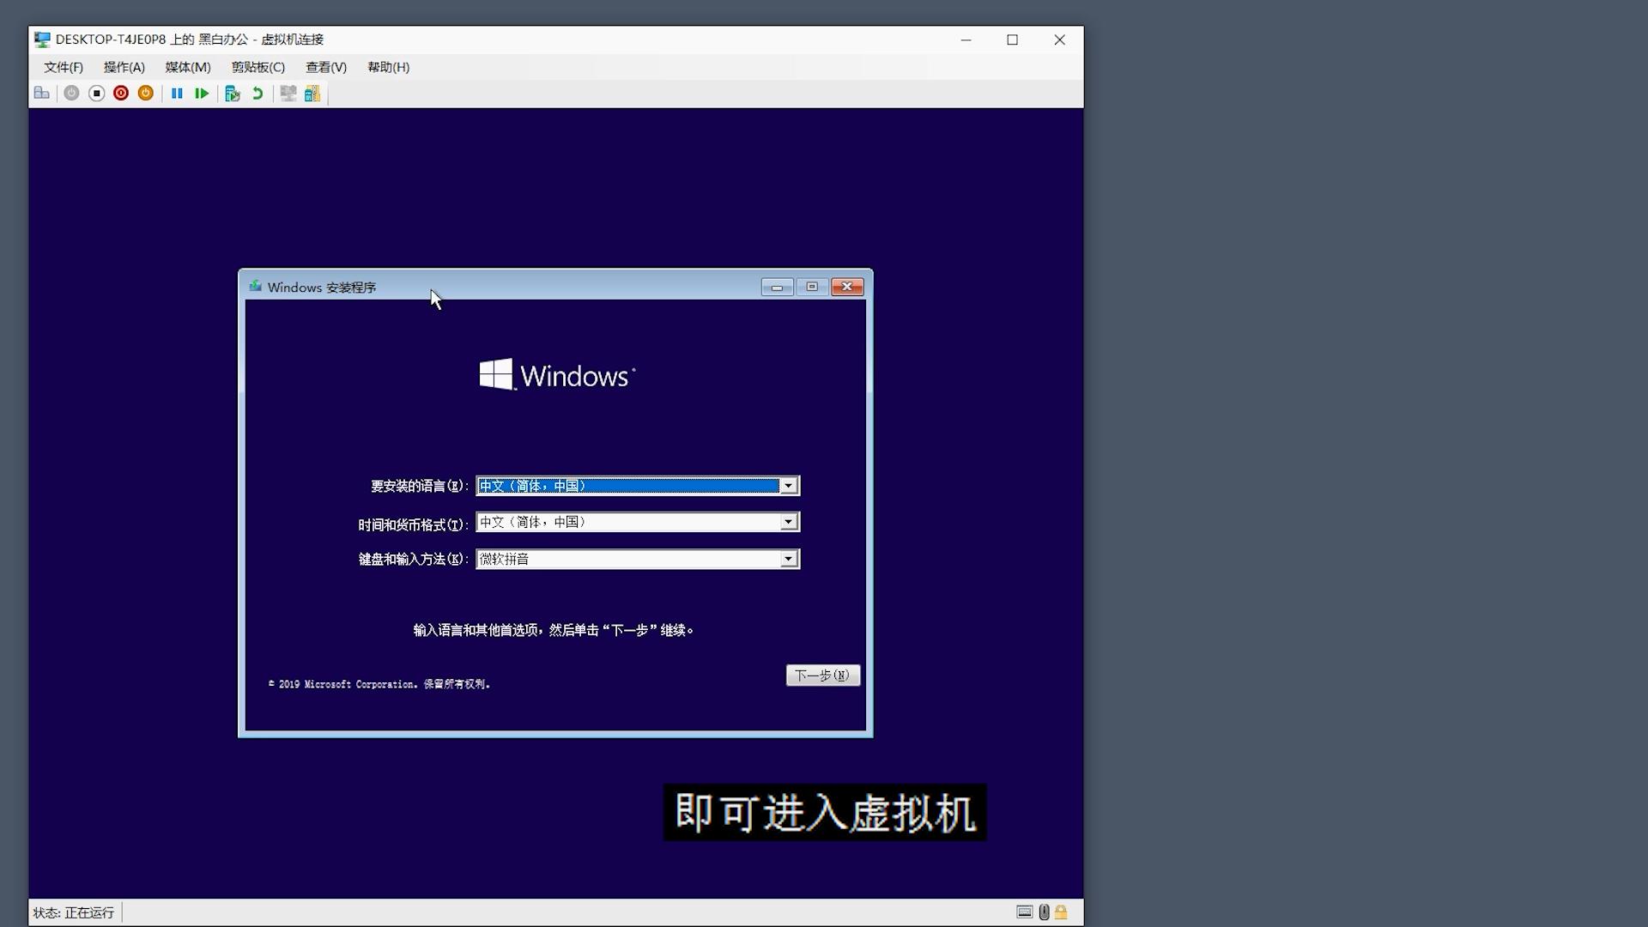Click the 下一步(N) button
The image size is (1648, 927).
[x=822, y=676]
